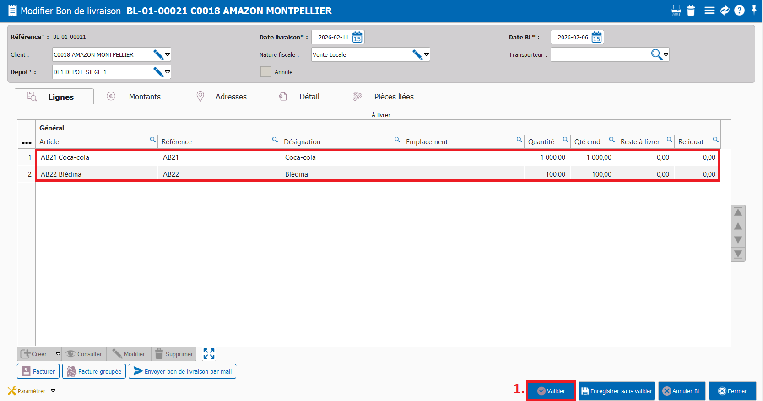Click the Valider button
This screenshot has height=401, width=763.
click(x=551, y=391)
